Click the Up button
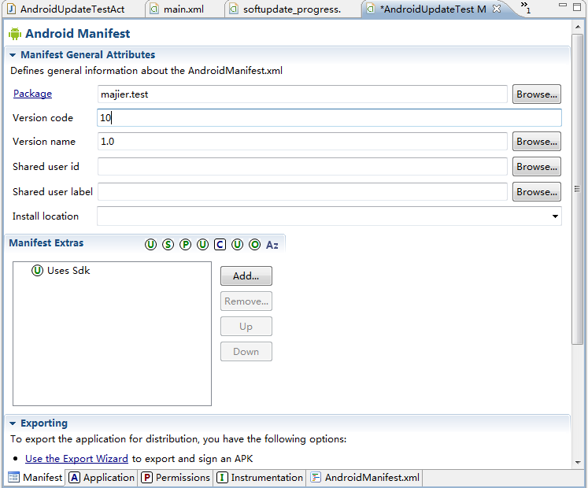Image resolution: width=588 pixels, height=488 pixels. [246, 327]
